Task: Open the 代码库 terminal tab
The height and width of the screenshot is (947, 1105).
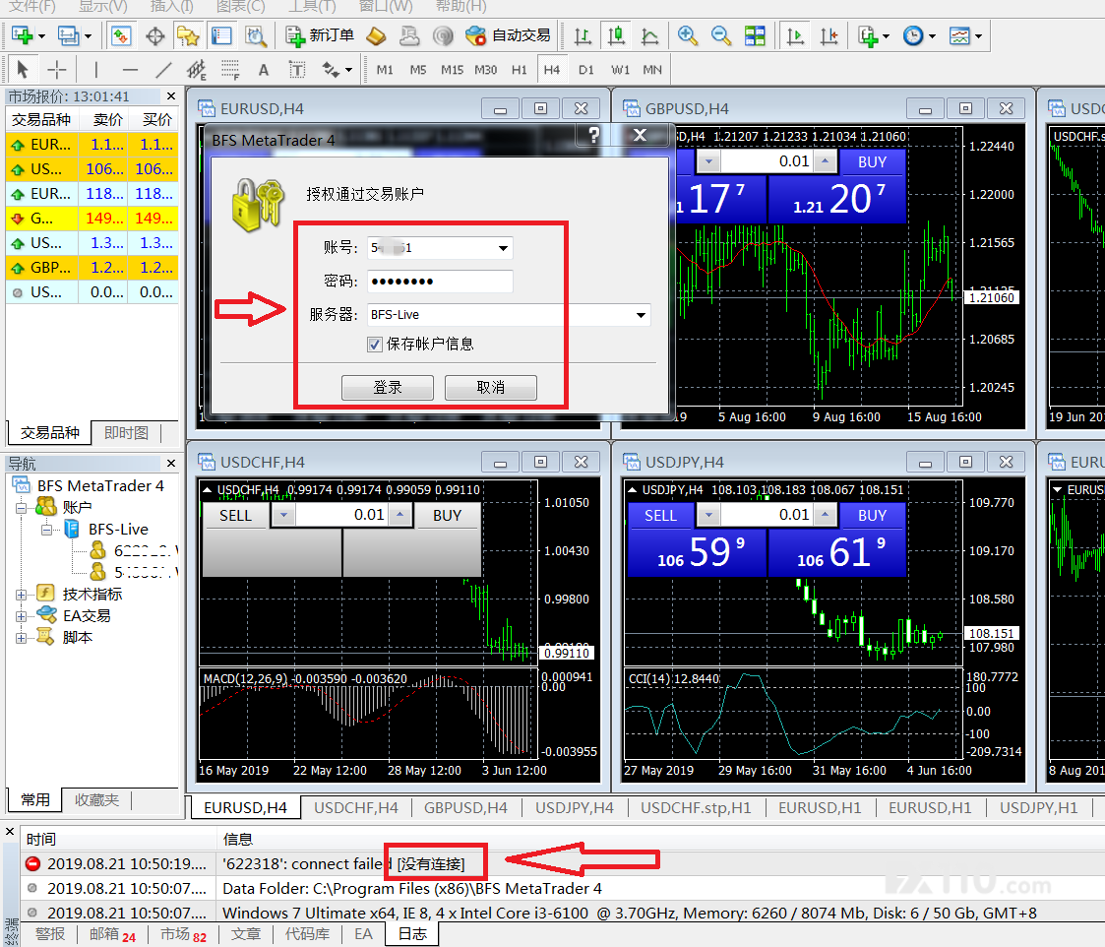Action: [x=307, y=934]
